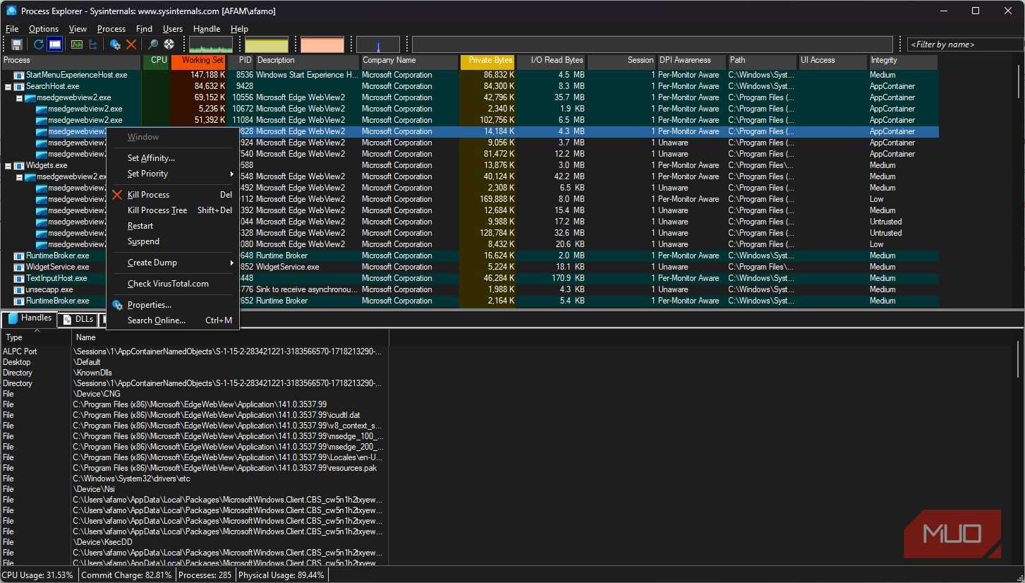Select Suspend in the context menu
The image size is (1025, 583).
(173, 241)
